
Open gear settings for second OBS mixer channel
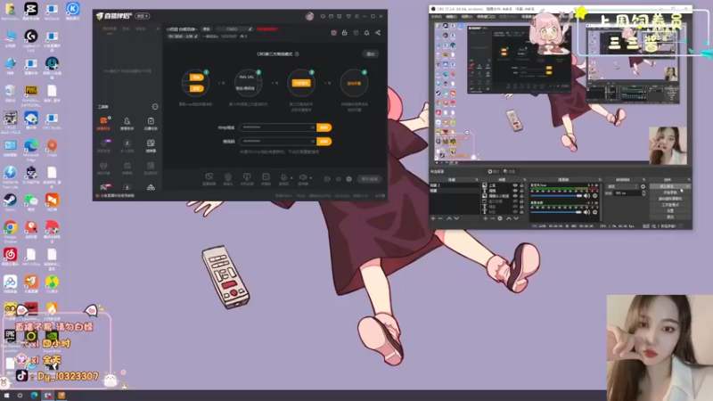tap(594, 212)
